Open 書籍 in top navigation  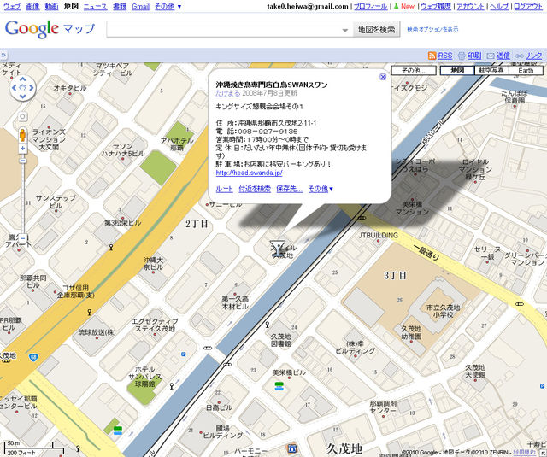tap(120, 6)
